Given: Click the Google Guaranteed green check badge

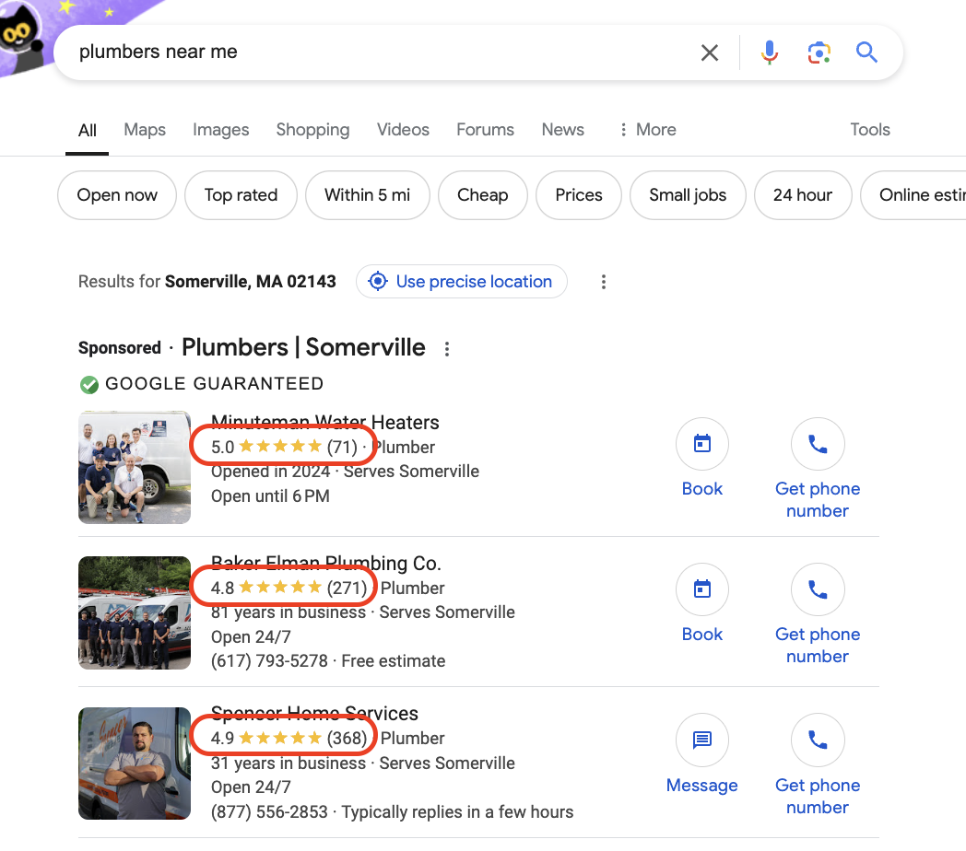Looking at the screenshot, I should pyautogui.click(x=89, y=385).
